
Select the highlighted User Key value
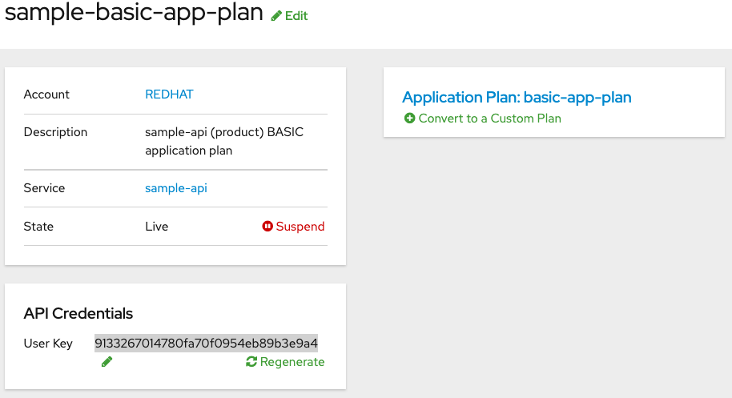tap(206, 344)
